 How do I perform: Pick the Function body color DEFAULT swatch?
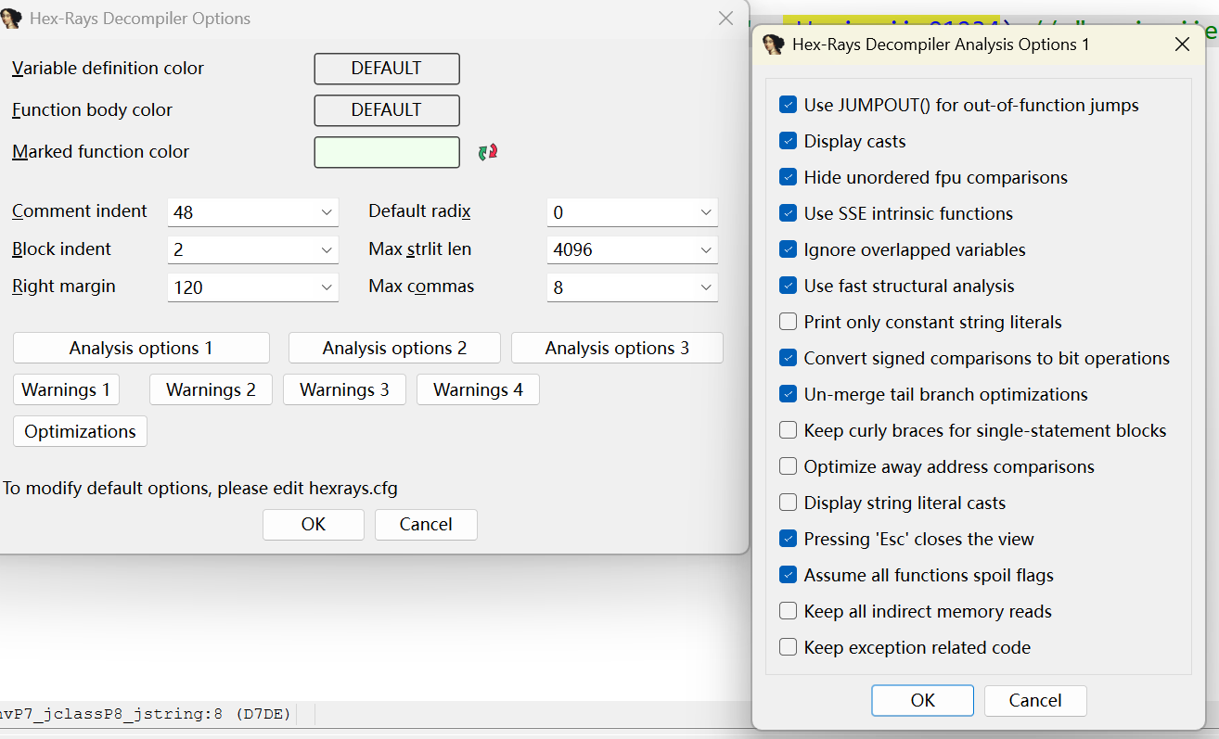(x=387, y=110)
